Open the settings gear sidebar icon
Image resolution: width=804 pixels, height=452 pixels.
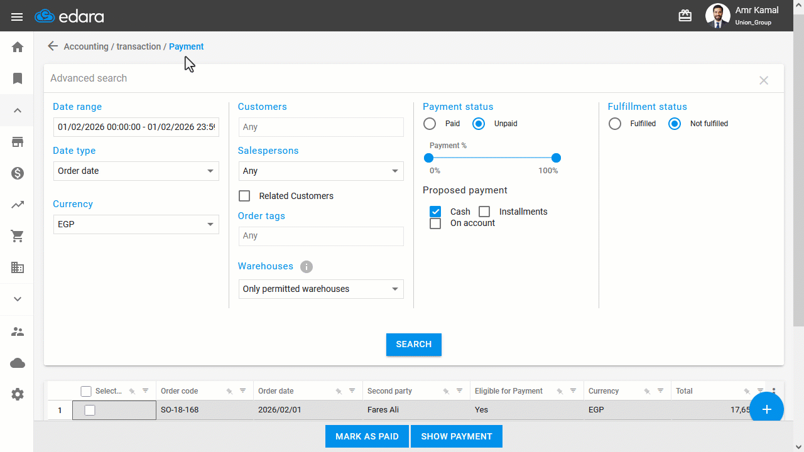[x=18, y=394]
